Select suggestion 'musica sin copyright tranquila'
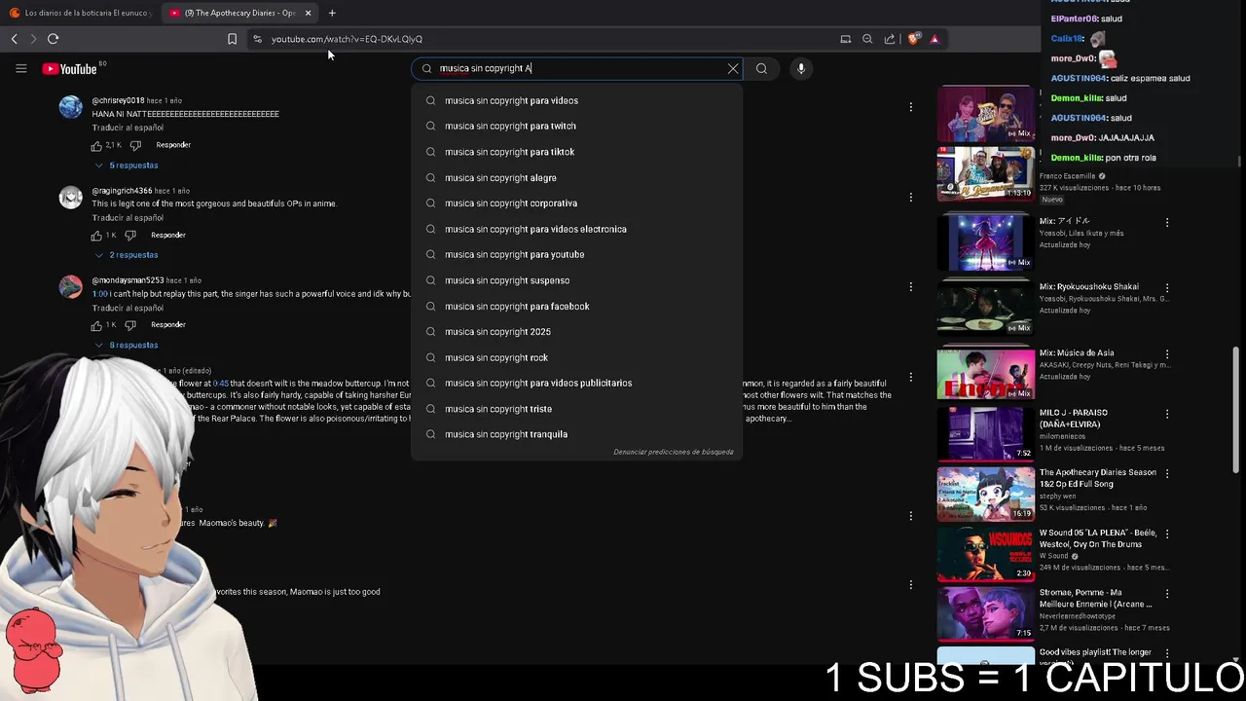 click(x=576, y=434)
